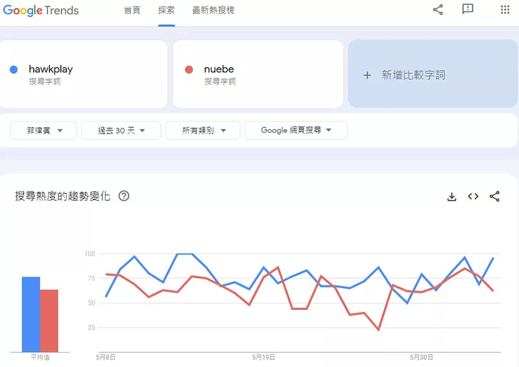This screenshot has width=519, height=367.
Task: Click the plus icon in 新增比較字詞
Action: coord(367,75)
